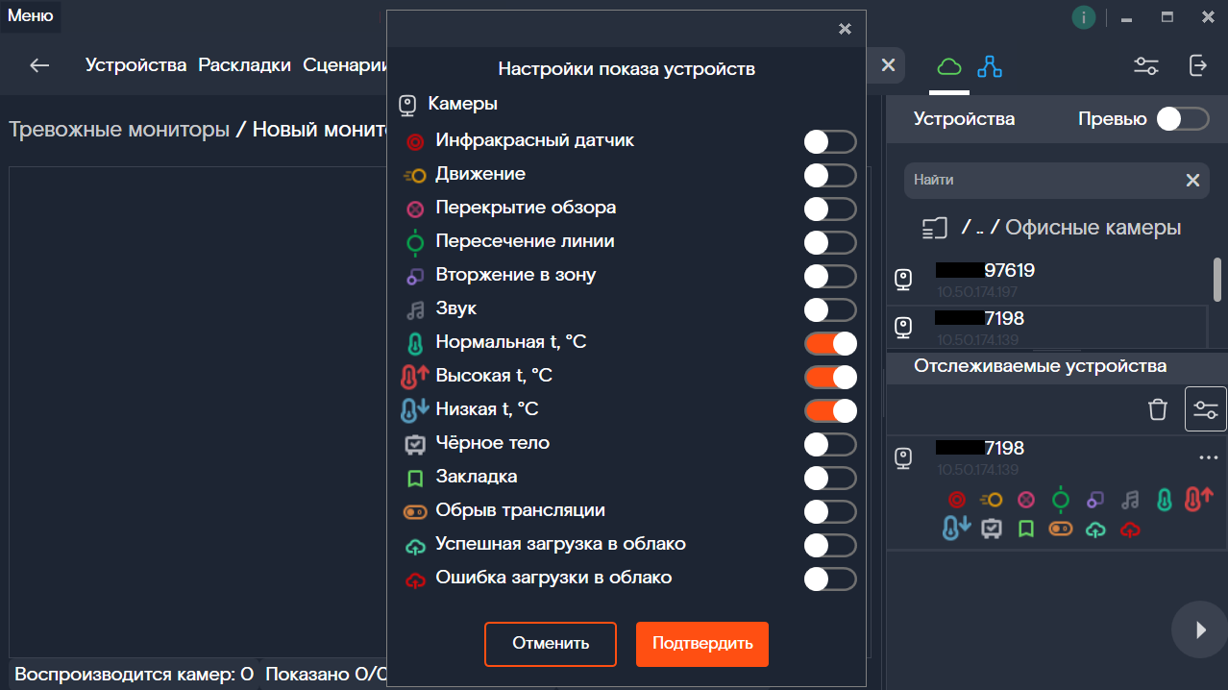1228x690 pixels.
Task: Click the motion icon beside Движение
Action: point(415,176)
